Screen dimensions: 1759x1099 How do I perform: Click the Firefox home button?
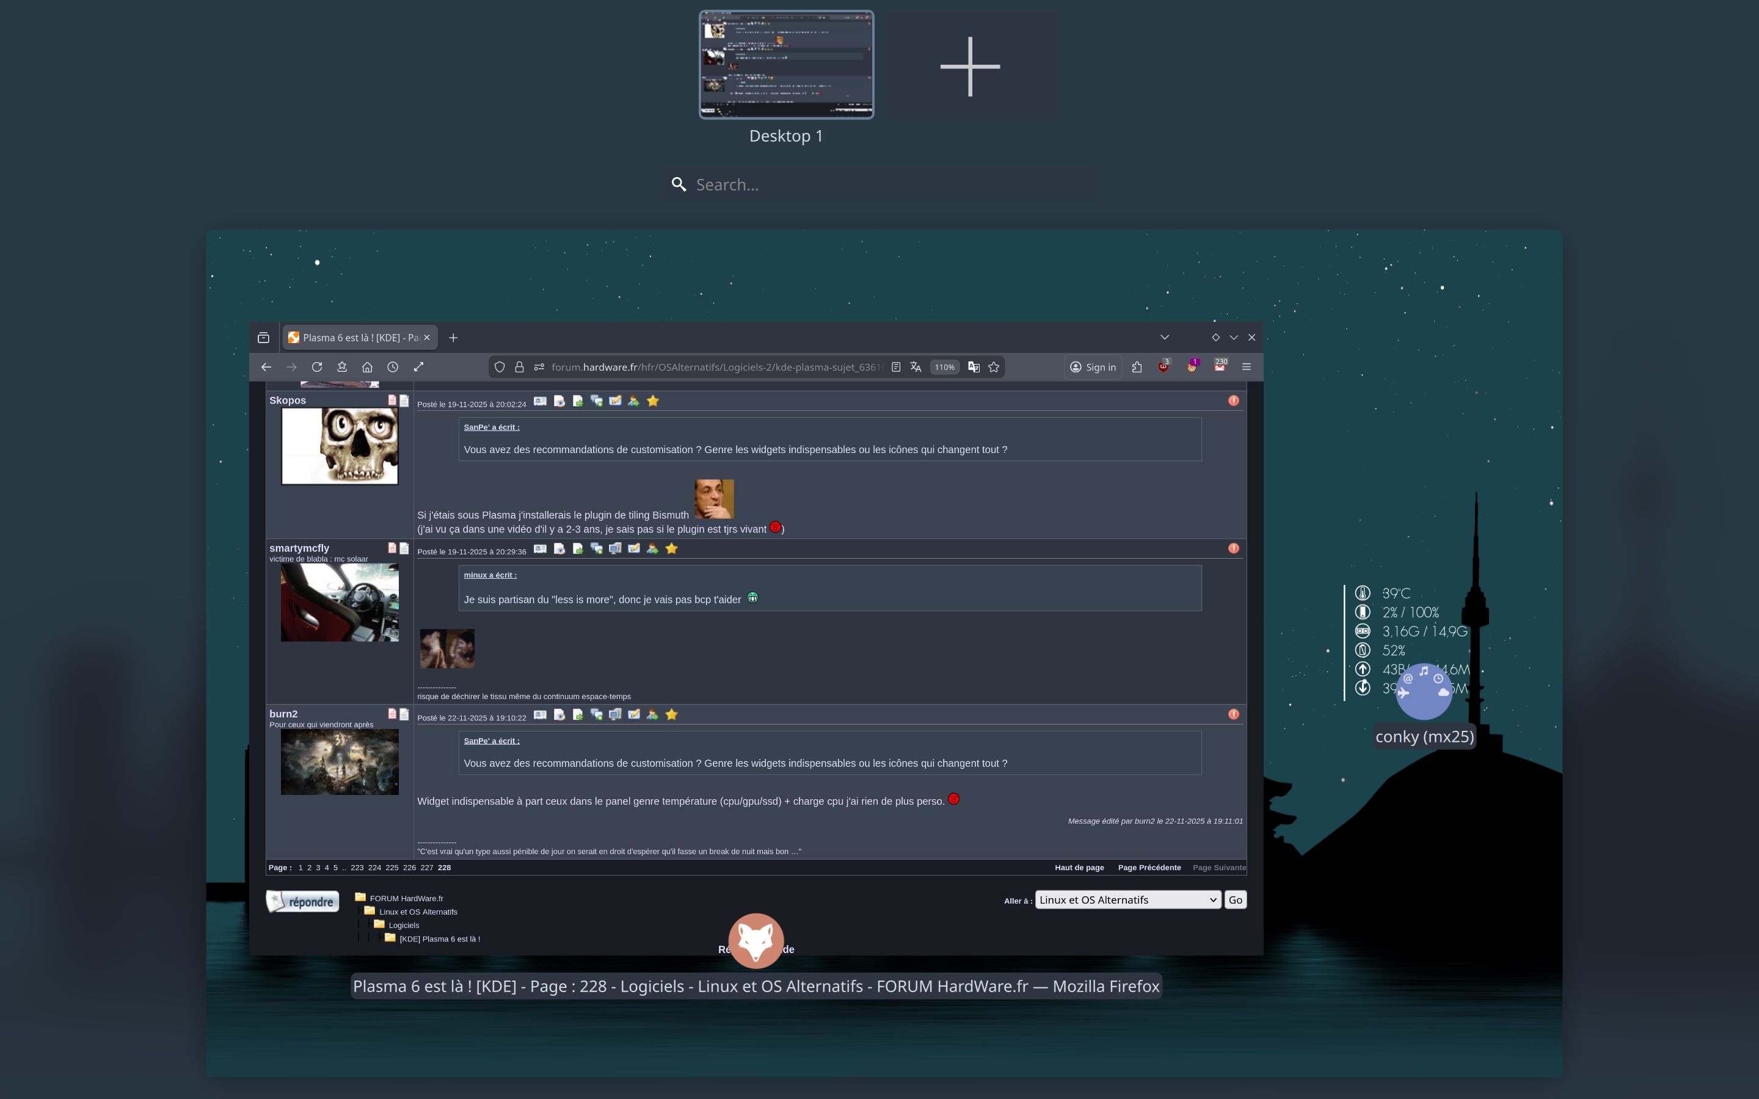point(367,367)
